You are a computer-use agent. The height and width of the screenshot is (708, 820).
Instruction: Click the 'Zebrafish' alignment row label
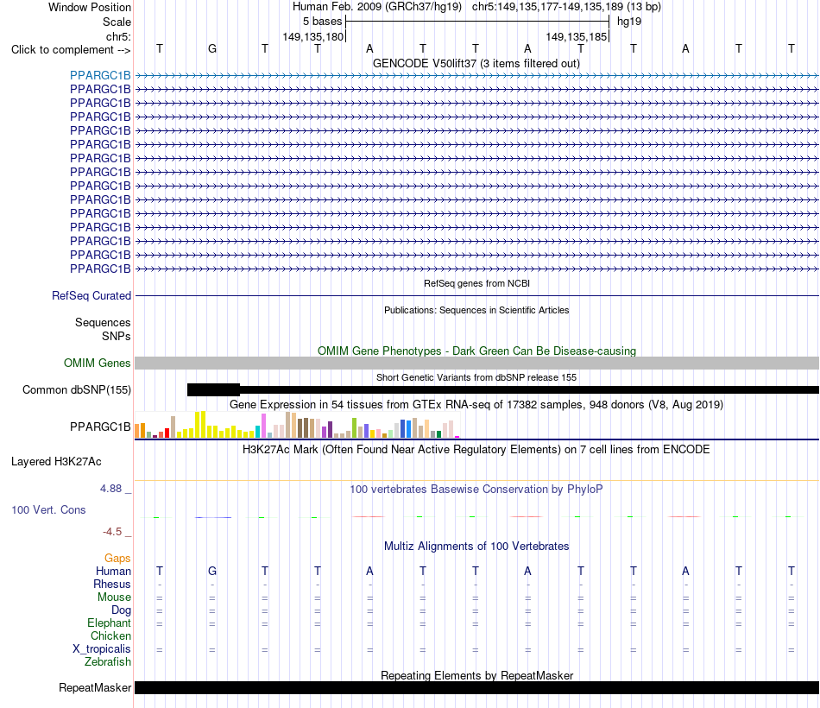[108, 661]
